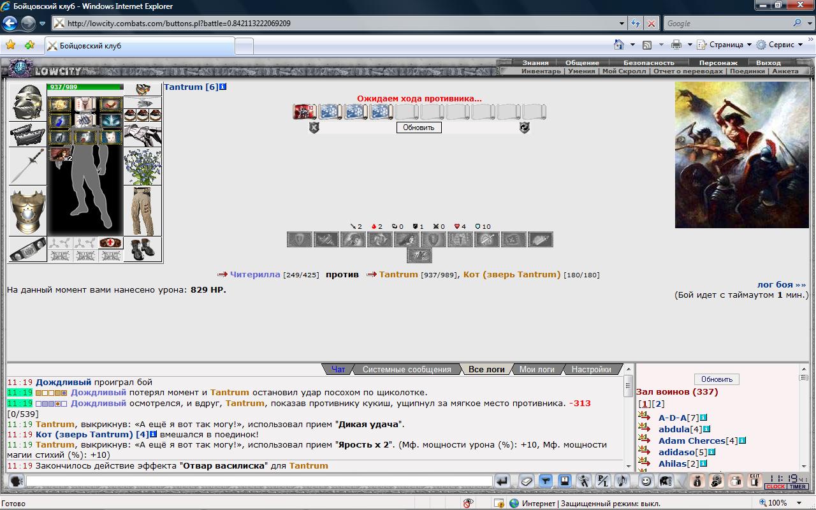Open the Сервис menu dropdown
816x510 pixels.
point(779,45)
